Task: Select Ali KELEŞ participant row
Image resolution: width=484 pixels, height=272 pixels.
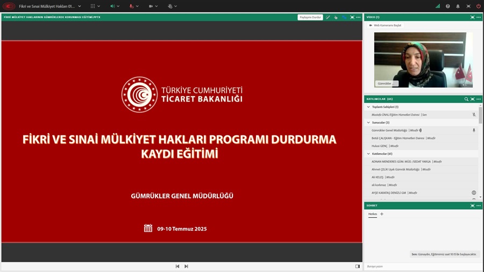Action: (x=421, y=177)
